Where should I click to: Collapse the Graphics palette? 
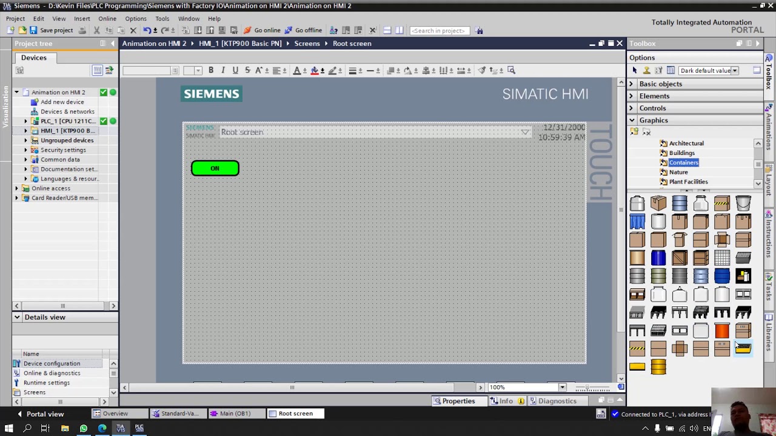point(631,121)
